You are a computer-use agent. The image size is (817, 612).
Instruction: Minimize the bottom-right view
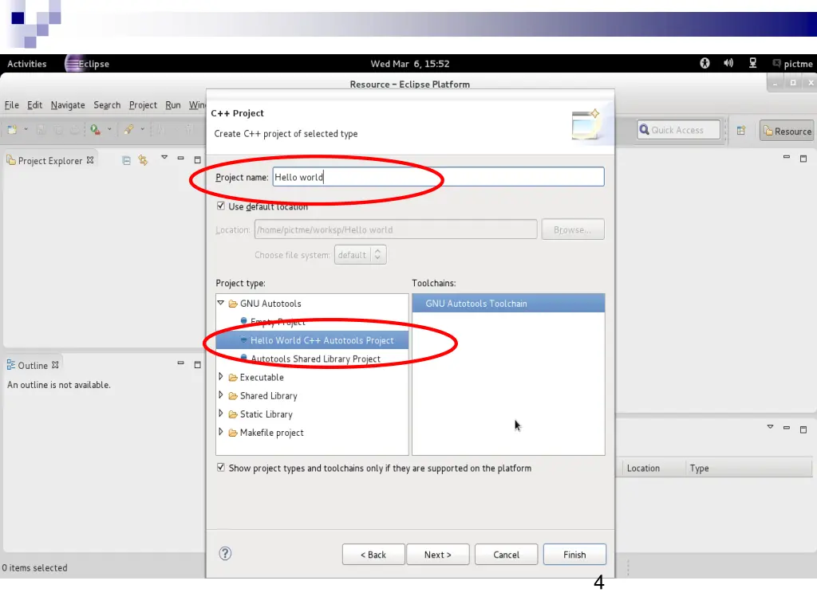point(787,427)
